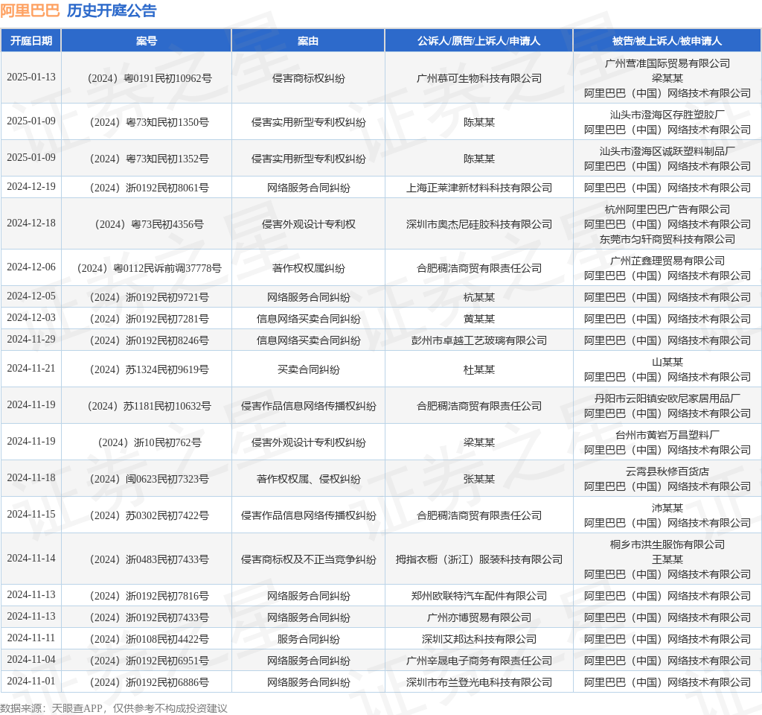762x715 pixels.
Task: Click defendant 沛某某
Action: click(667, 508)
